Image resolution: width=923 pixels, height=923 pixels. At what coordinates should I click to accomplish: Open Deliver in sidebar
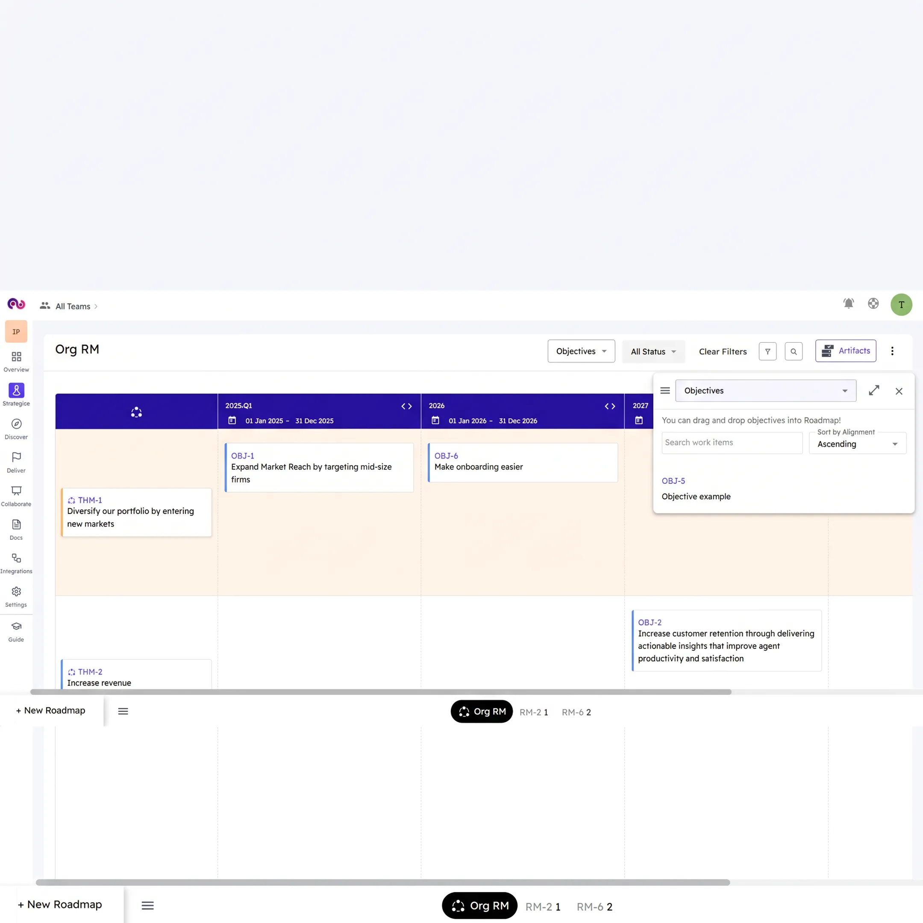[x=16, y=463]
